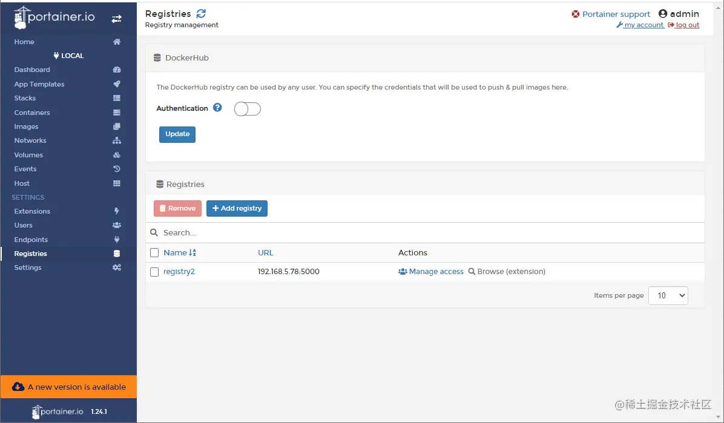
Task: Click the Users group icon
Action: 117,225
